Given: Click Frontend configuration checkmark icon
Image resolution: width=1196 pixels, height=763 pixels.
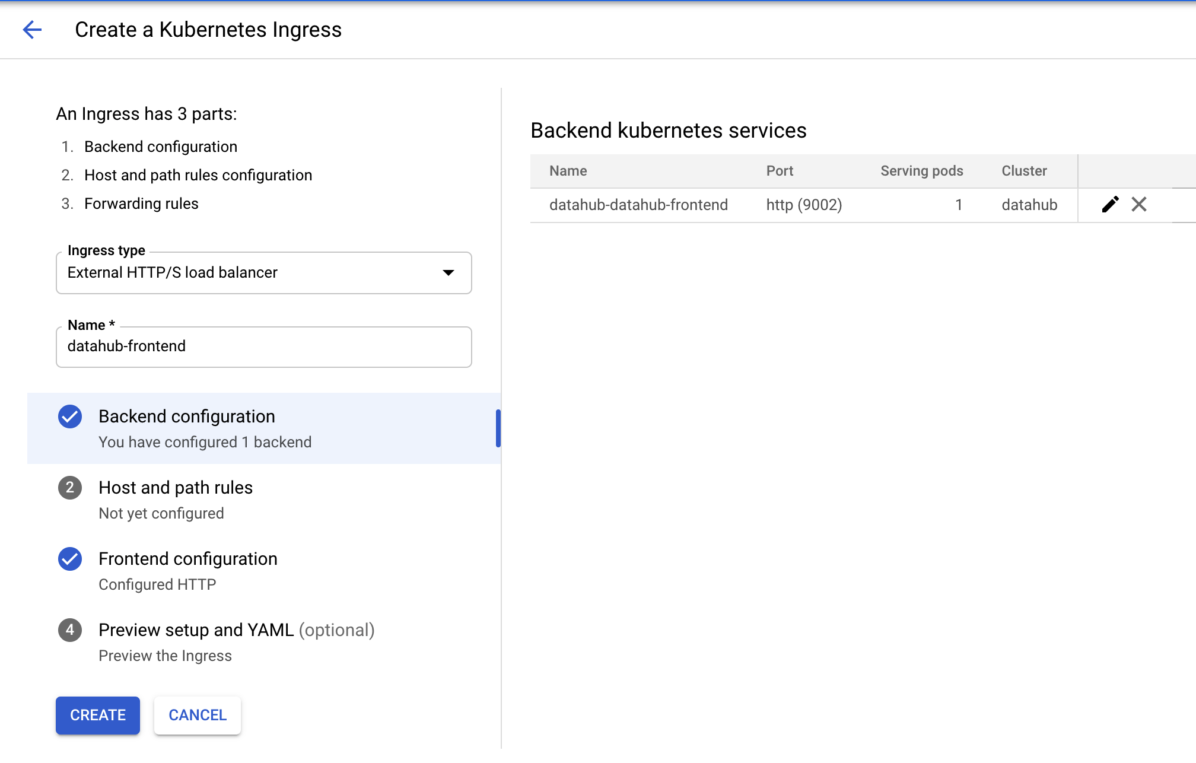Looking at the screenshot, I should 70,559.
